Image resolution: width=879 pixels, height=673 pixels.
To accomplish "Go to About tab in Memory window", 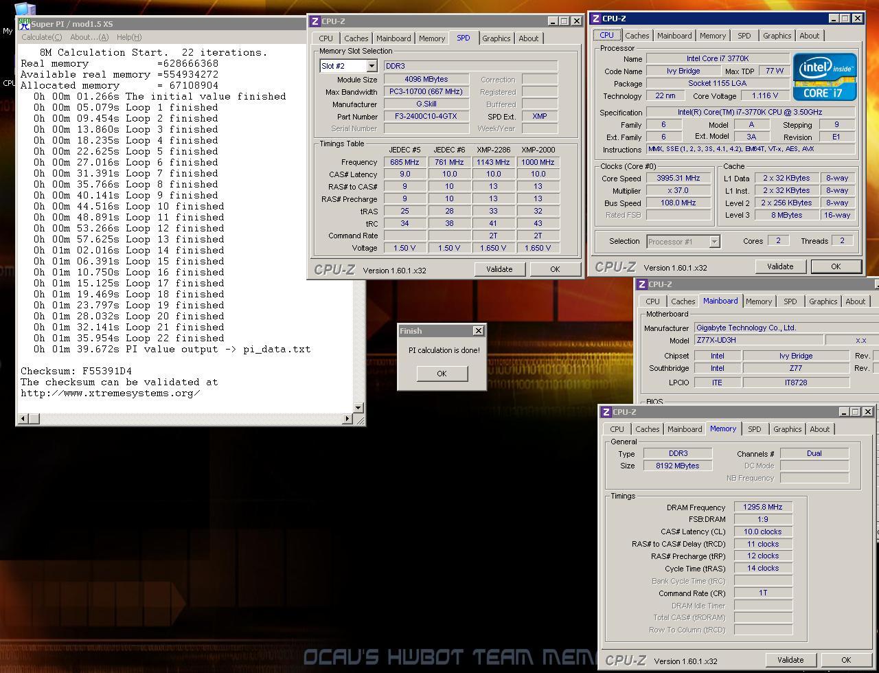I will click(x=820, y=429).
